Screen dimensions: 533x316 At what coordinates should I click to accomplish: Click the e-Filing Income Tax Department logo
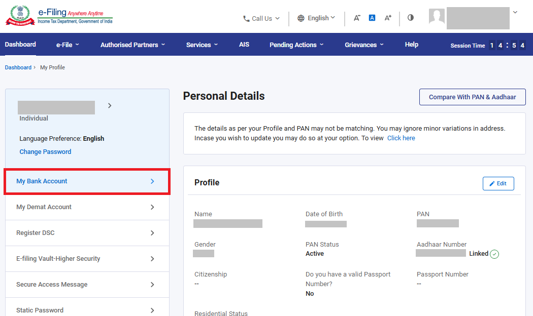point(59,17)
